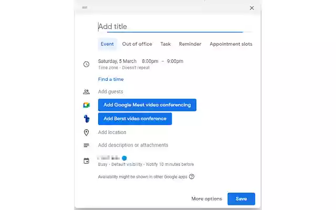Click the Berst conference icon
Image resolution: width=336 pixels, height=210 pixels.
coord(87,119)
